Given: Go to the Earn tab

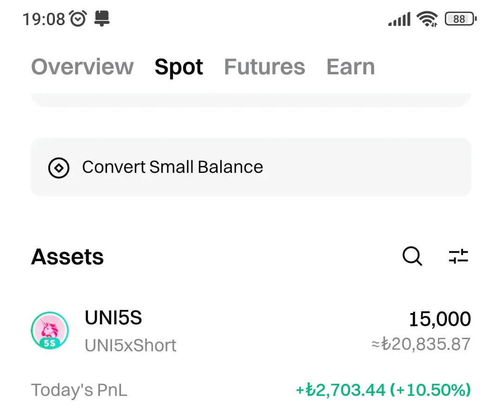Looking at the screenshot, I should 350,67.
